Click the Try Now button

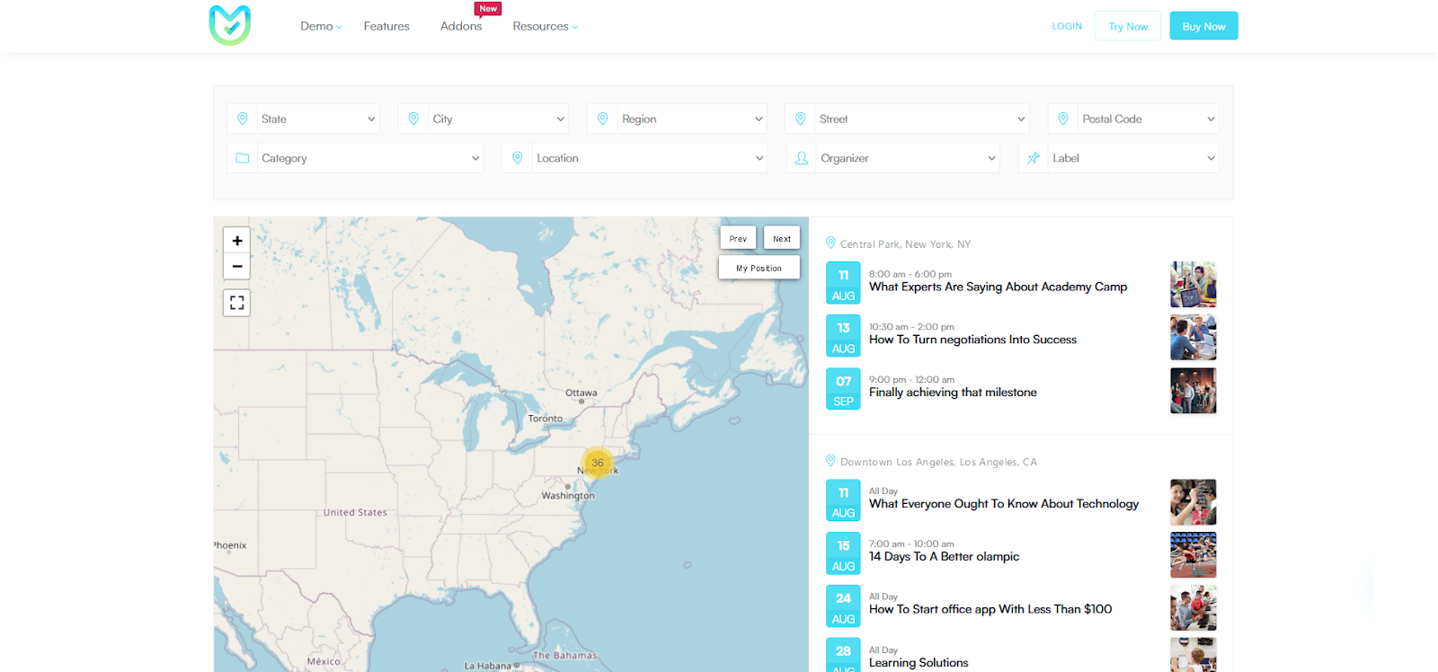[1128, 26]
